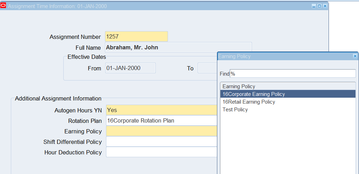Click the Oracle logo icon in title bar

[x=3, y=6]
